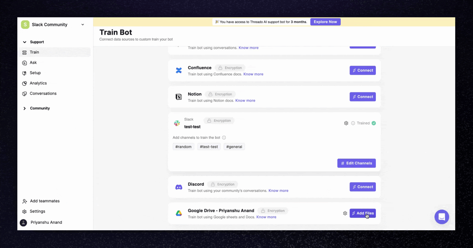Image resolution: width=473 pixels, height=248 pixels.
Task: Select the #general channel tag
Action: tap(234, 147)
